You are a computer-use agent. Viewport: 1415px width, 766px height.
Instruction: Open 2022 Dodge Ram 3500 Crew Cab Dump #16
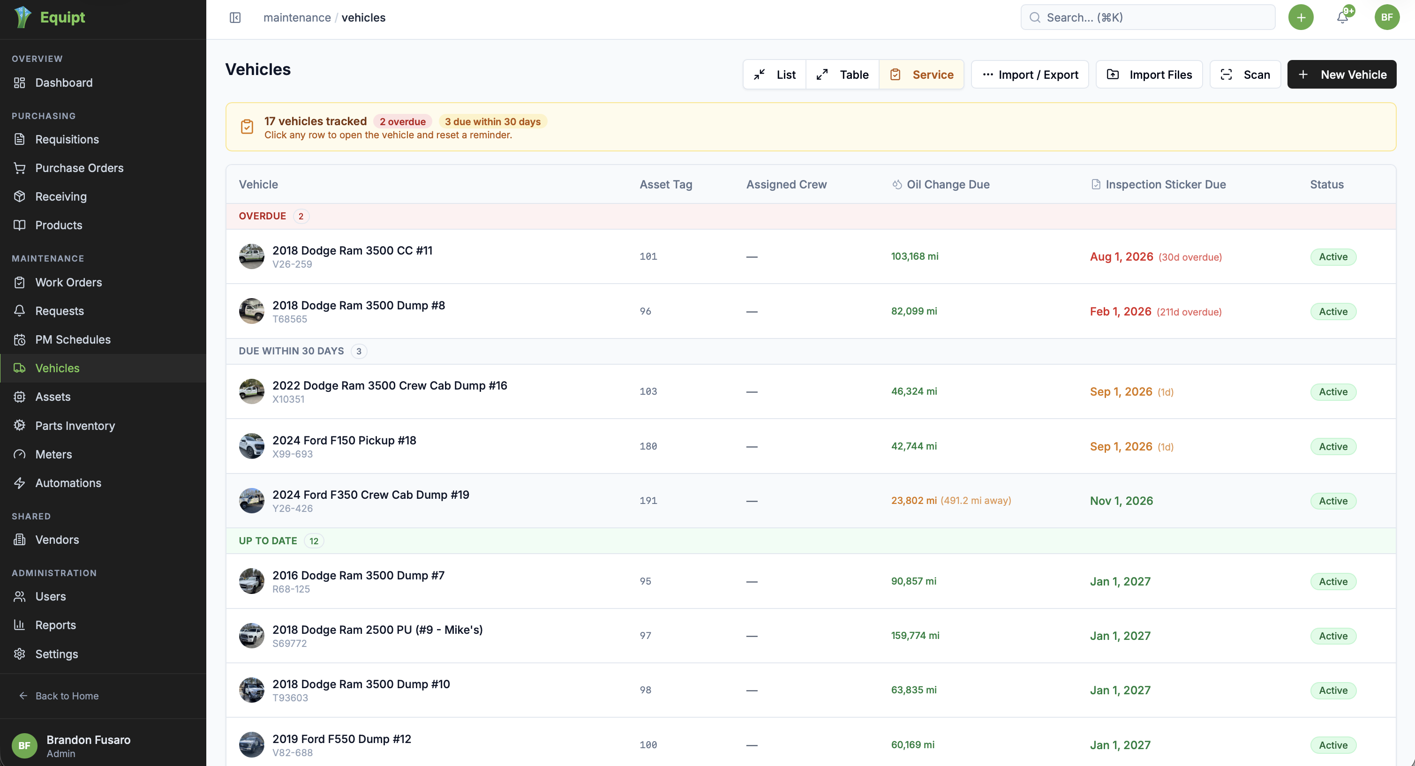811,391
